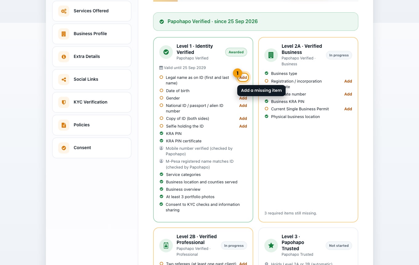Click the Level 3 Papohapo Trusted star icon

pyautogui.click(x=271, y=246)
